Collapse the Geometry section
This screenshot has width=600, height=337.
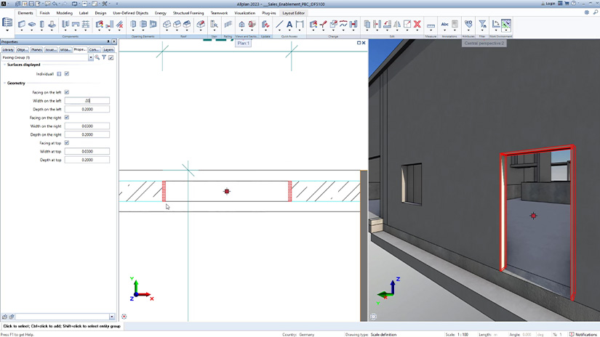(x=4, y=83)
